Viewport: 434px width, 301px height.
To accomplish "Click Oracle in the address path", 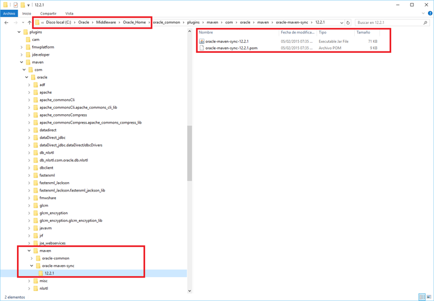I will click(84, 22).
